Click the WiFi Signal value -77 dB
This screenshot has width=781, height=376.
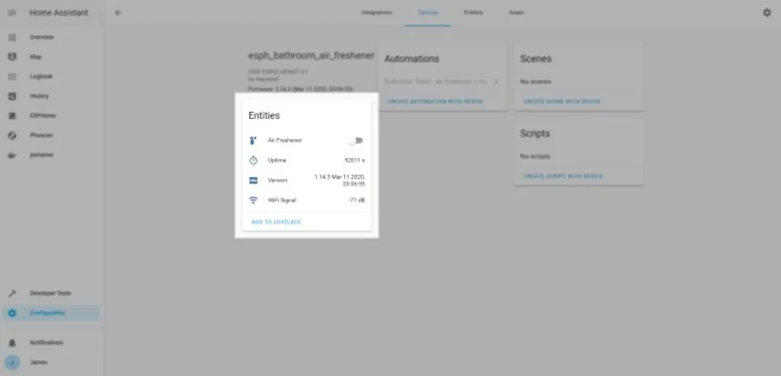tap(357, 200)
